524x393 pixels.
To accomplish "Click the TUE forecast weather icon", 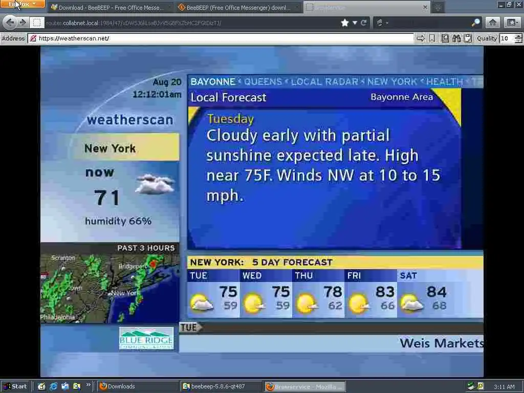I will [202, 302].
